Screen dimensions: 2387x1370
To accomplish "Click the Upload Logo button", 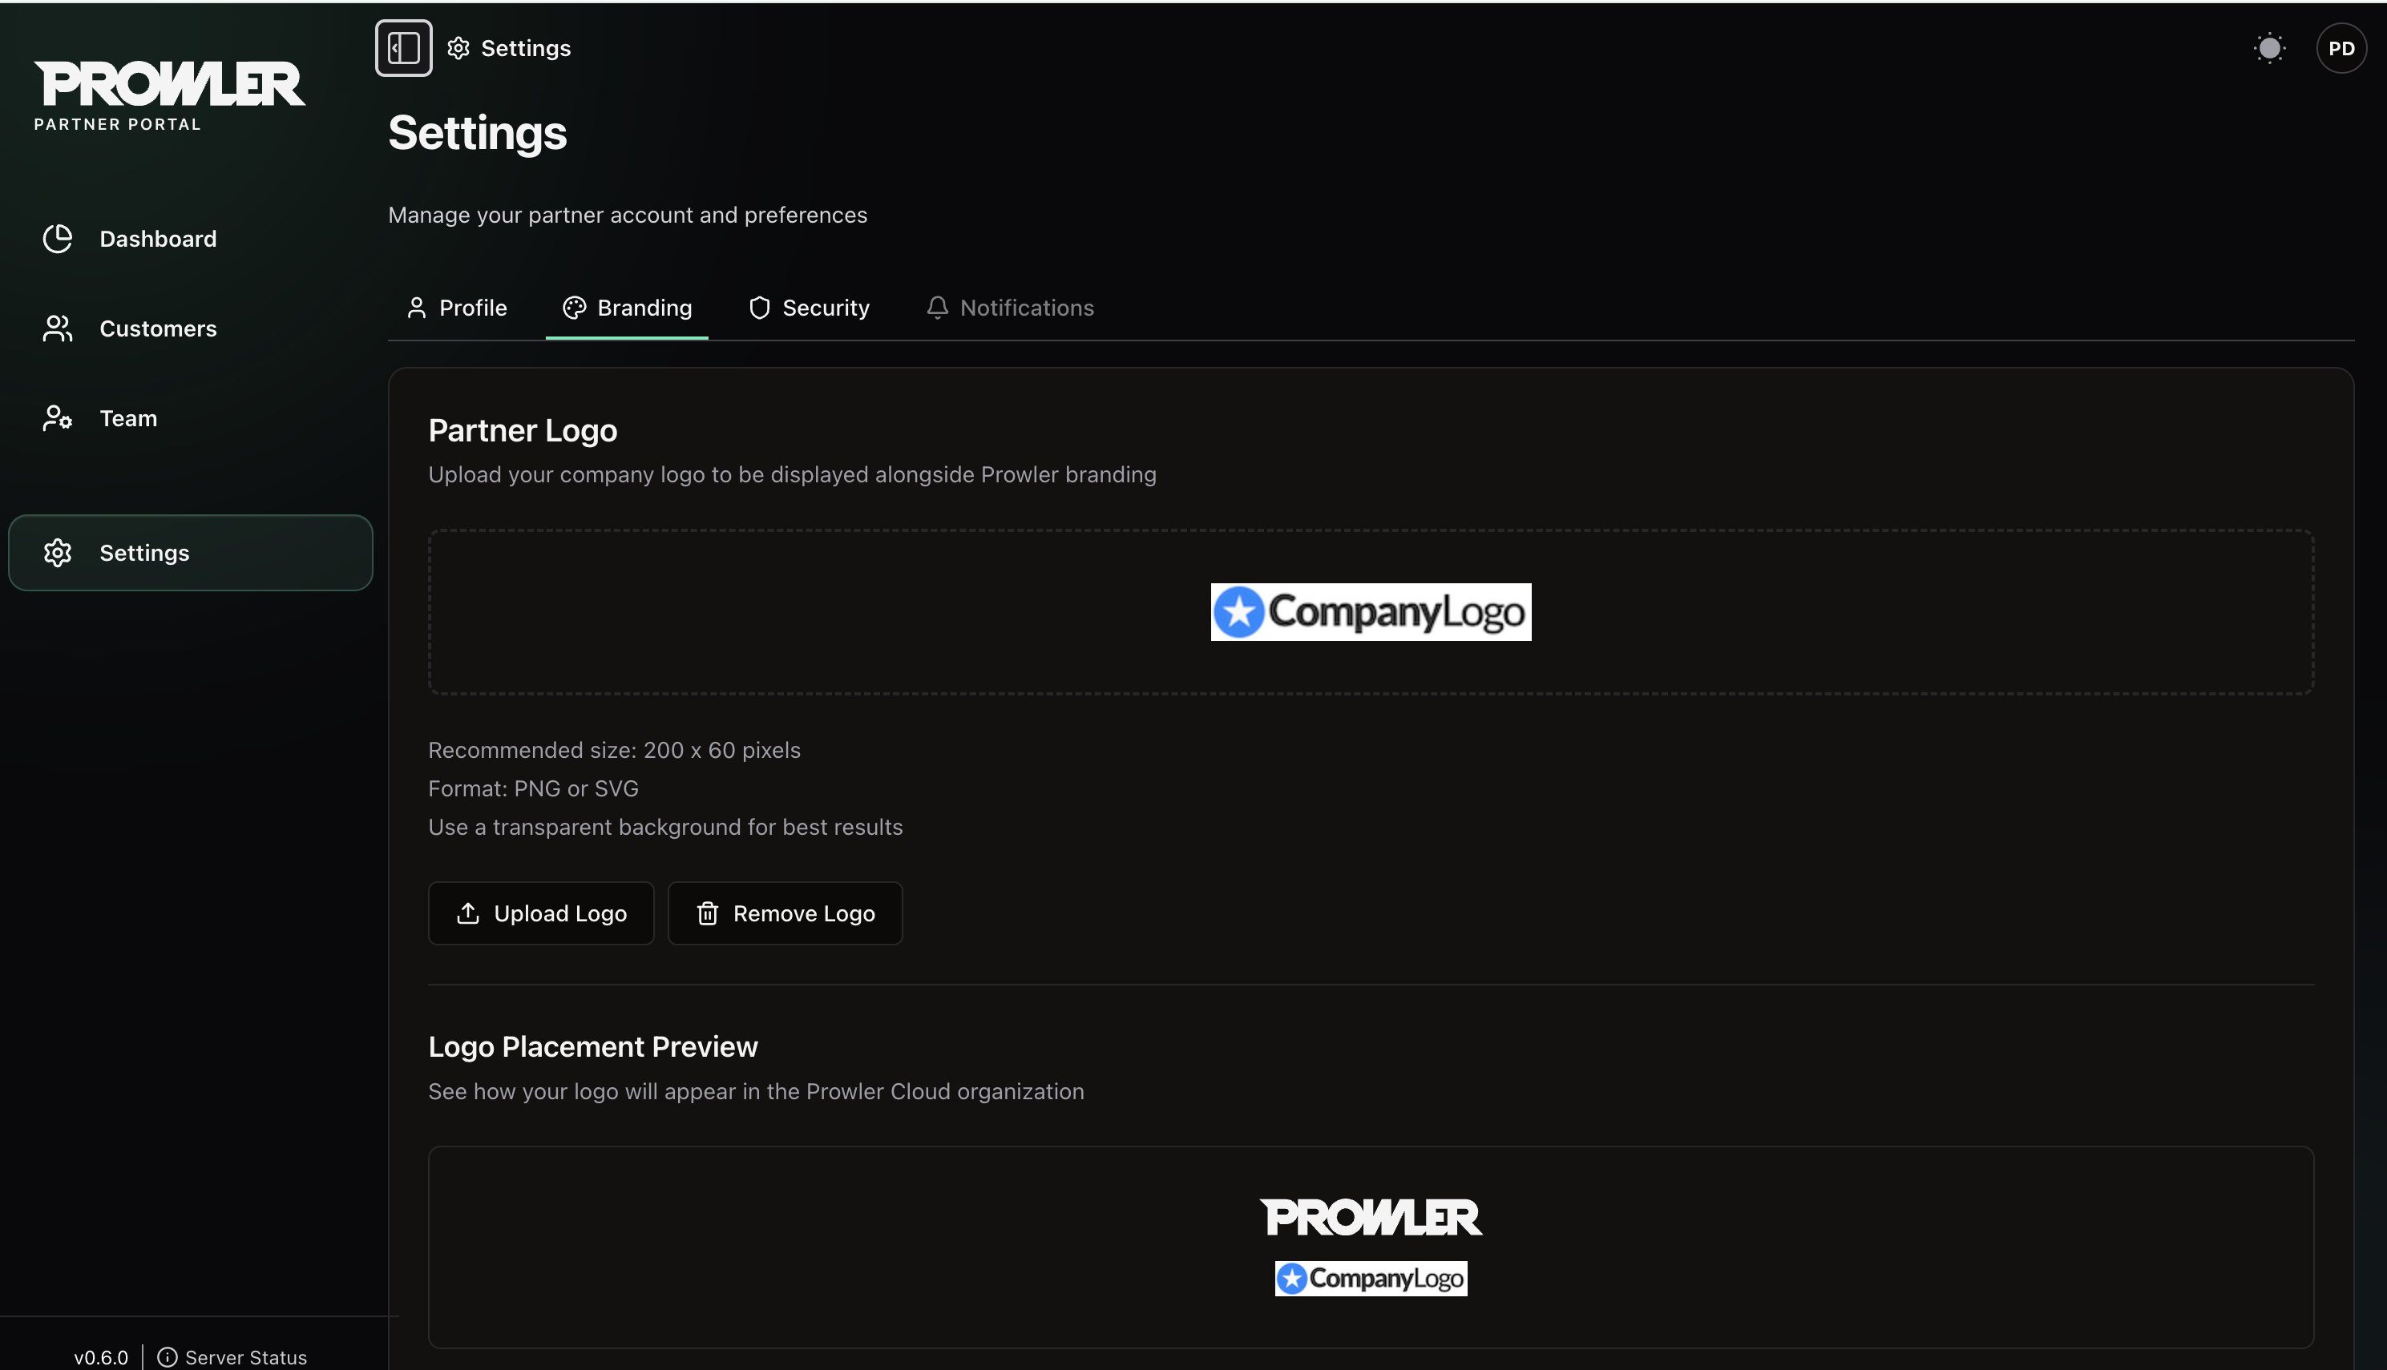I will (x=541, y=913).
